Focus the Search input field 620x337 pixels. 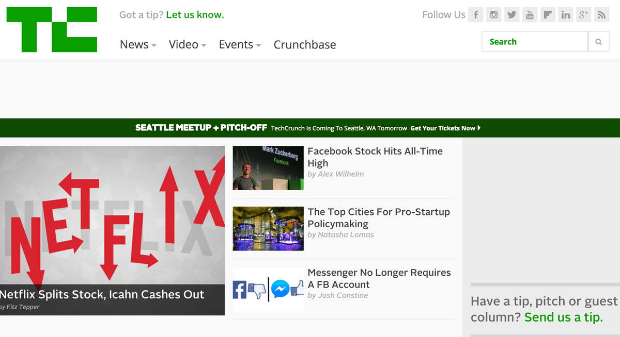tap(535, 42)
